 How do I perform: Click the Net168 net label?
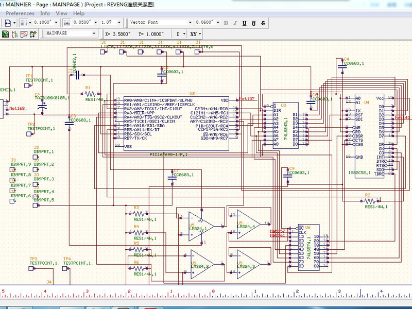pos(17,108)
